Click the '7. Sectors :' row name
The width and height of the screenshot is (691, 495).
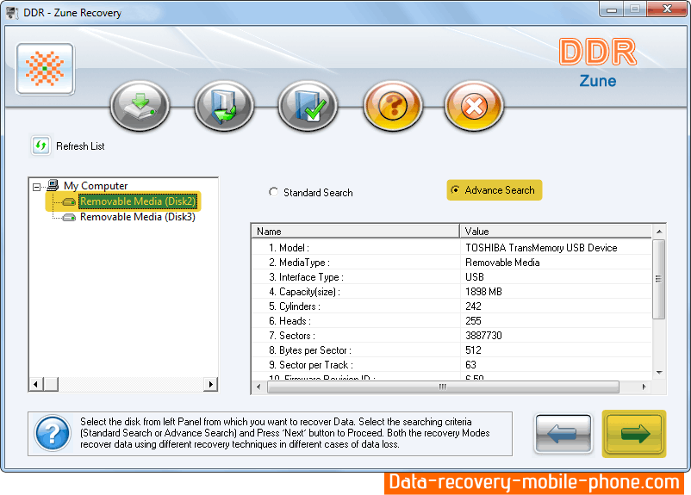tap(292, 336)
